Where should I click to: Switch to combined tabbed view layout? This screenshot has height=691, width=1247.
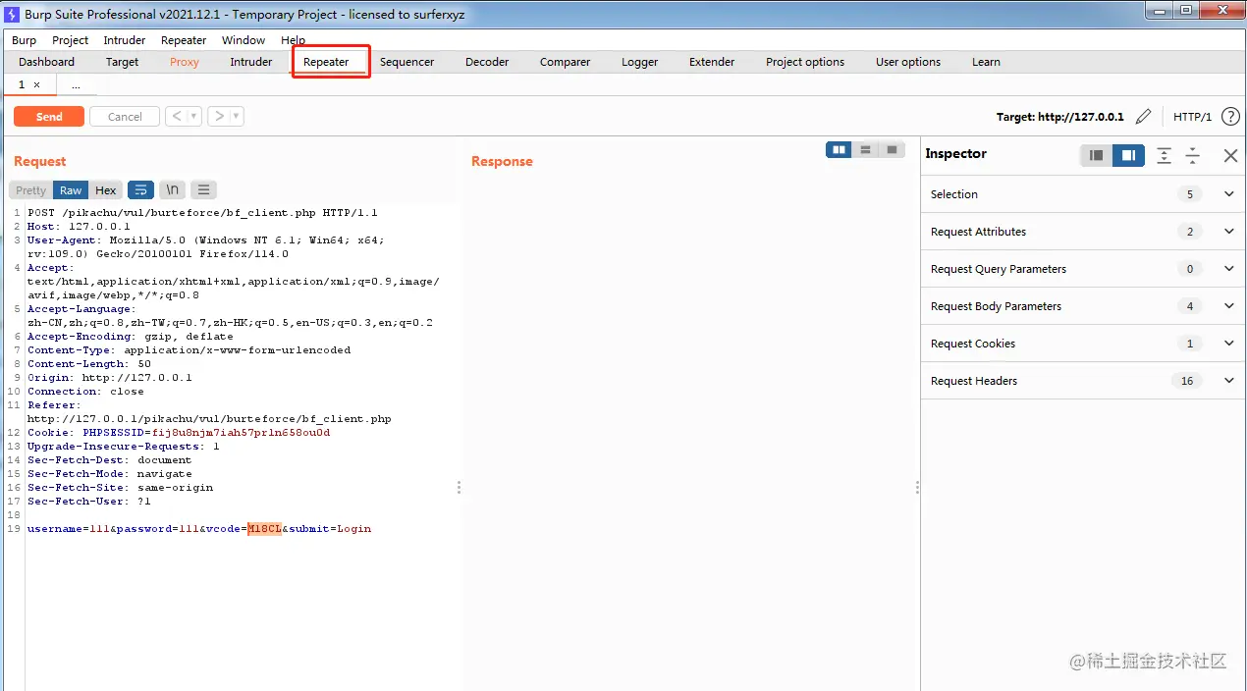pos(892,150)
